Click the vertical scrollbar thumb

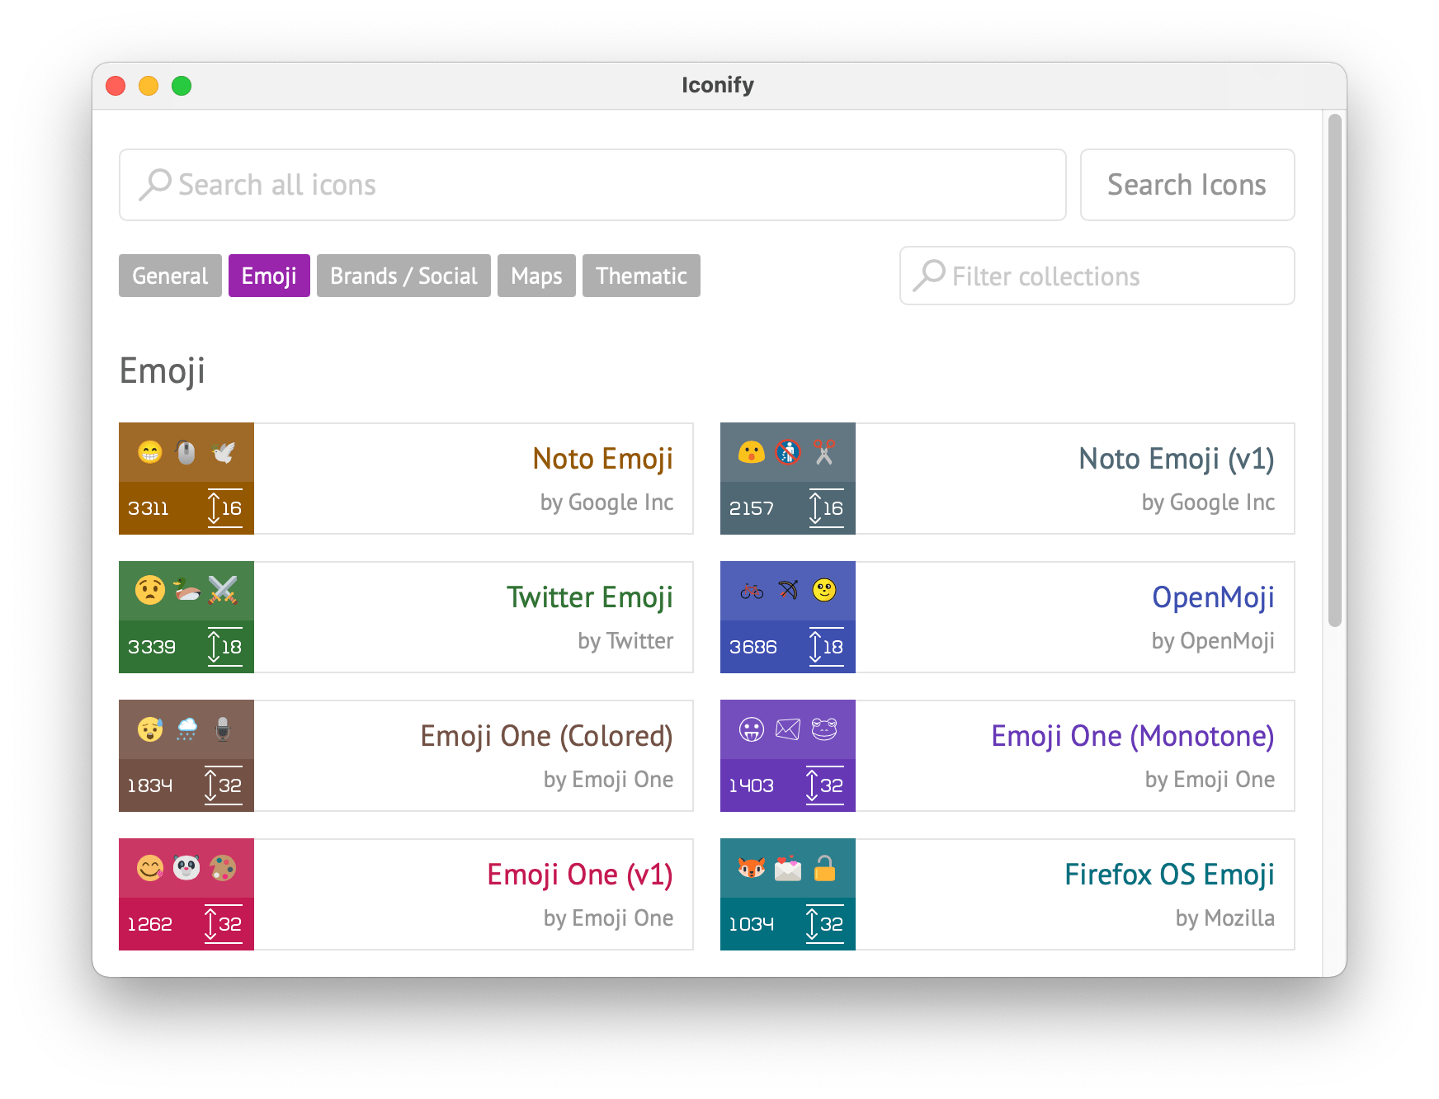tap(1334, 371)
